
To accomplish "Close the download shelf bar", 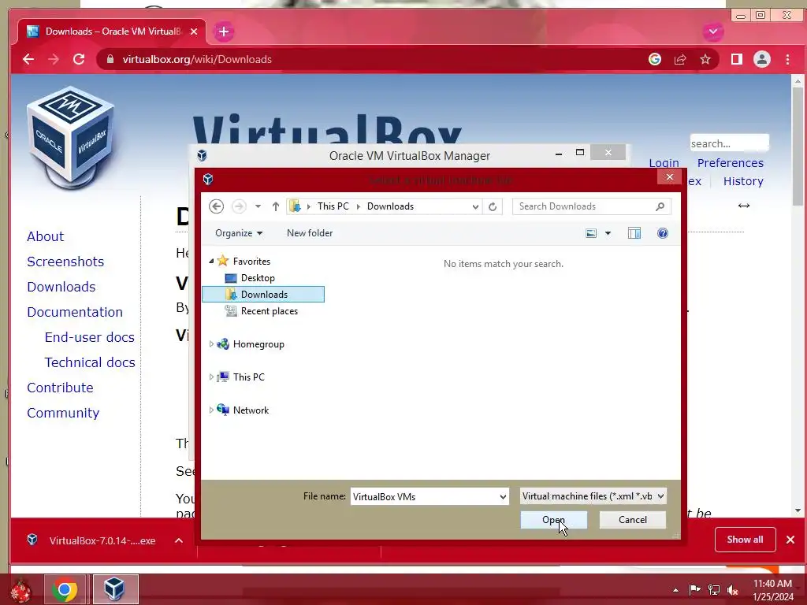I will (790, 540).
